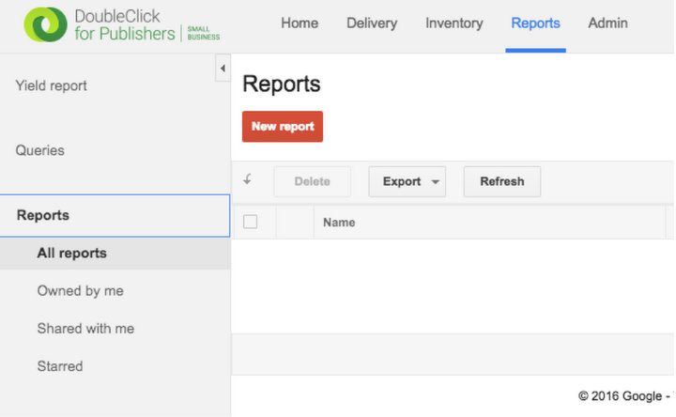The height and width of the screenshot is (417, 676).
Task: Open the Home tab
Action: (300, 23)
